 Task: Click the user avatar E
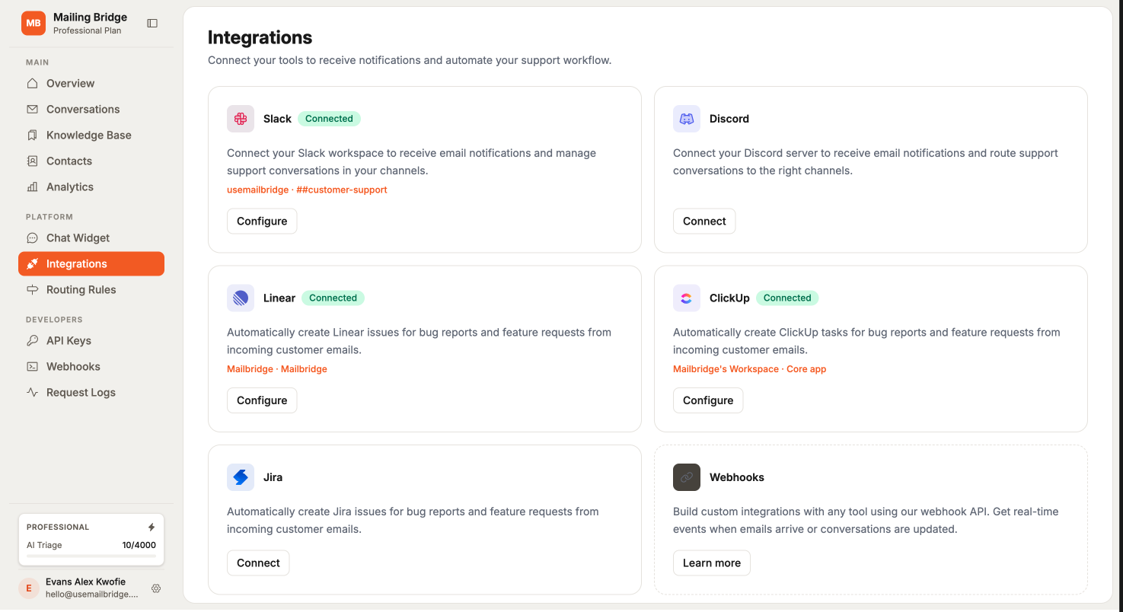pos(29,588)
